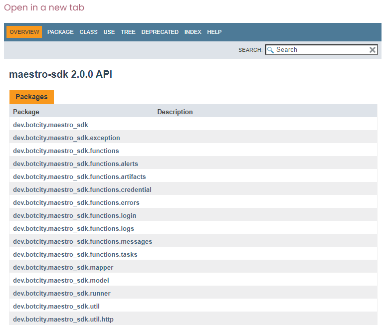Open the functions.errors package link
384x330 pixels.
(76, 203)
